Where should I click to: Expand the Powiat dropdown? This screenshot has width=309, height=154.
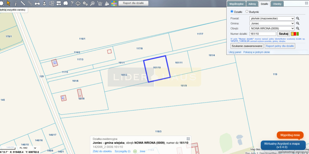272,18
